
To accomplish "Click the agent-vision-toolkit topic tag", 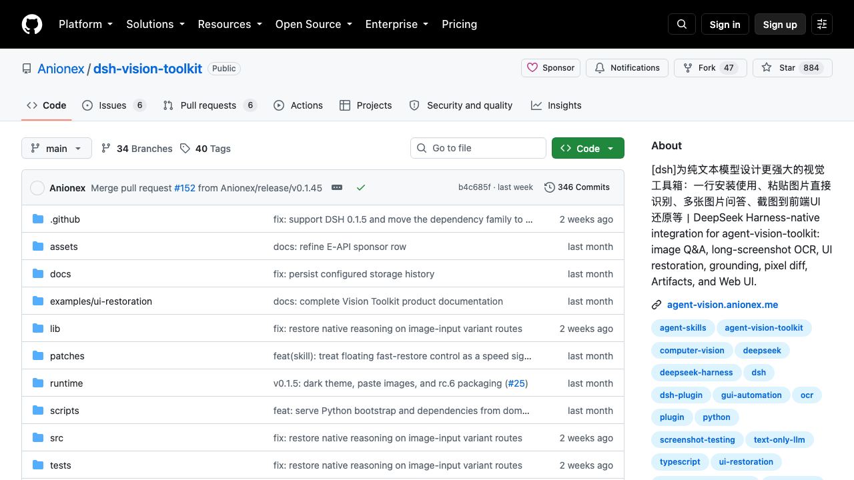I will click(x=764, y=327).
